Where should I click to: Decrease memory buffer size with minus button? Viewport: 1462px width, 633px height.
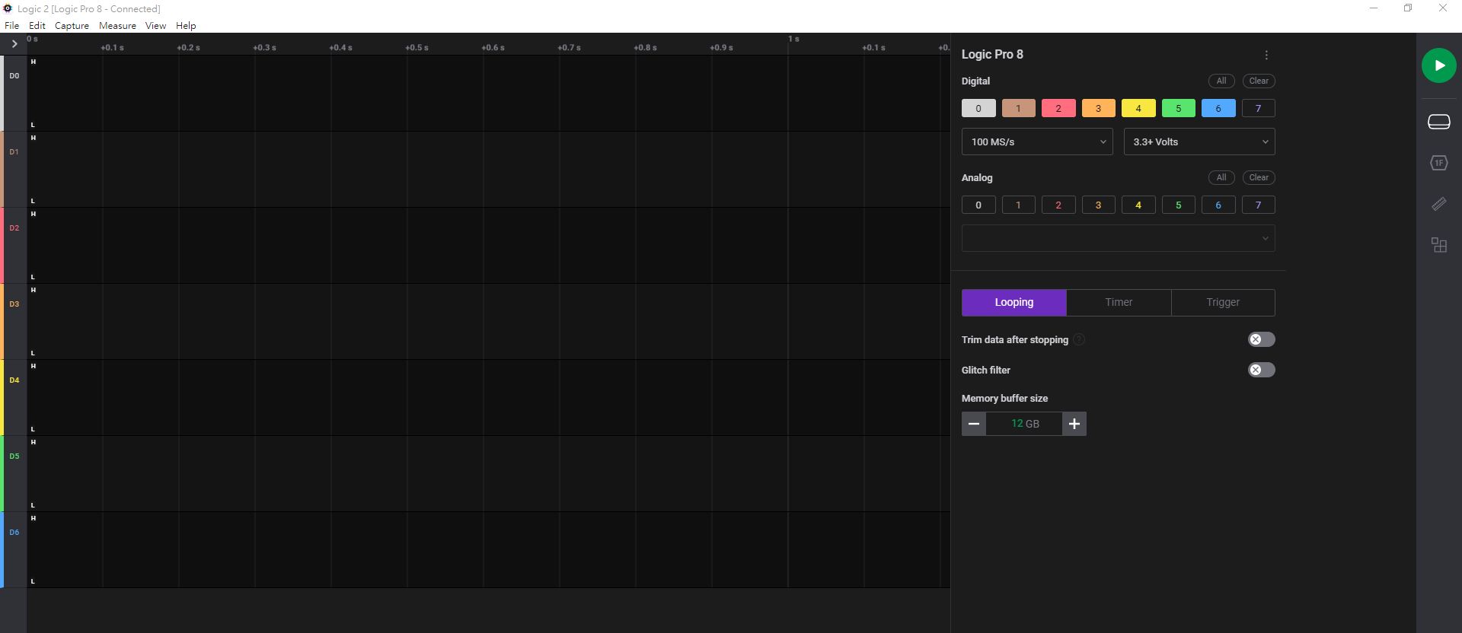[974, 424]
